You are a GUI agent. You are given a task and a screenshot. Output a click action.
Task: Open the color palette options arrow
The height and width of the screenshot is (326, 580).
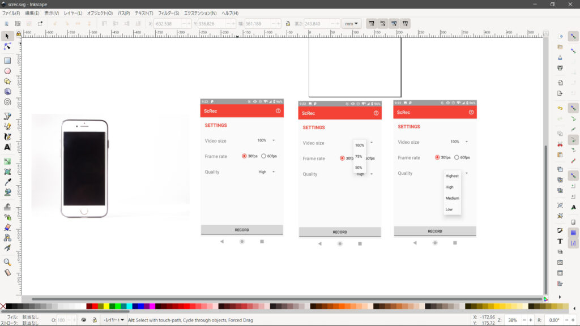point(574,307)
